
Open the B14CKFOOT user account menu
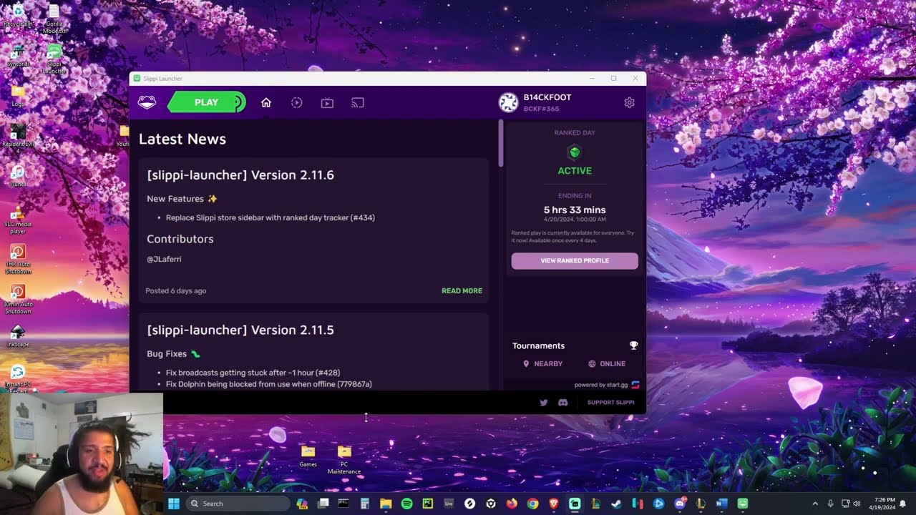(x=536, y=103)
